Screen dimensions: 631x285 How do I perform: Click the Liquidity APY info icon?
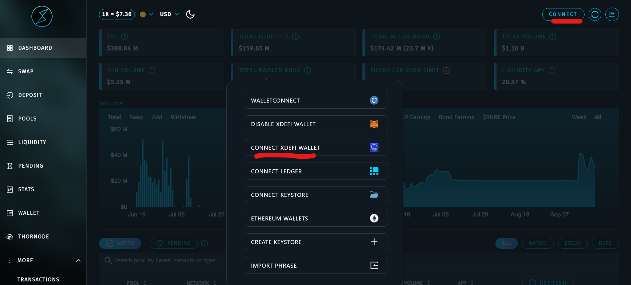click(x=552, y=71)
